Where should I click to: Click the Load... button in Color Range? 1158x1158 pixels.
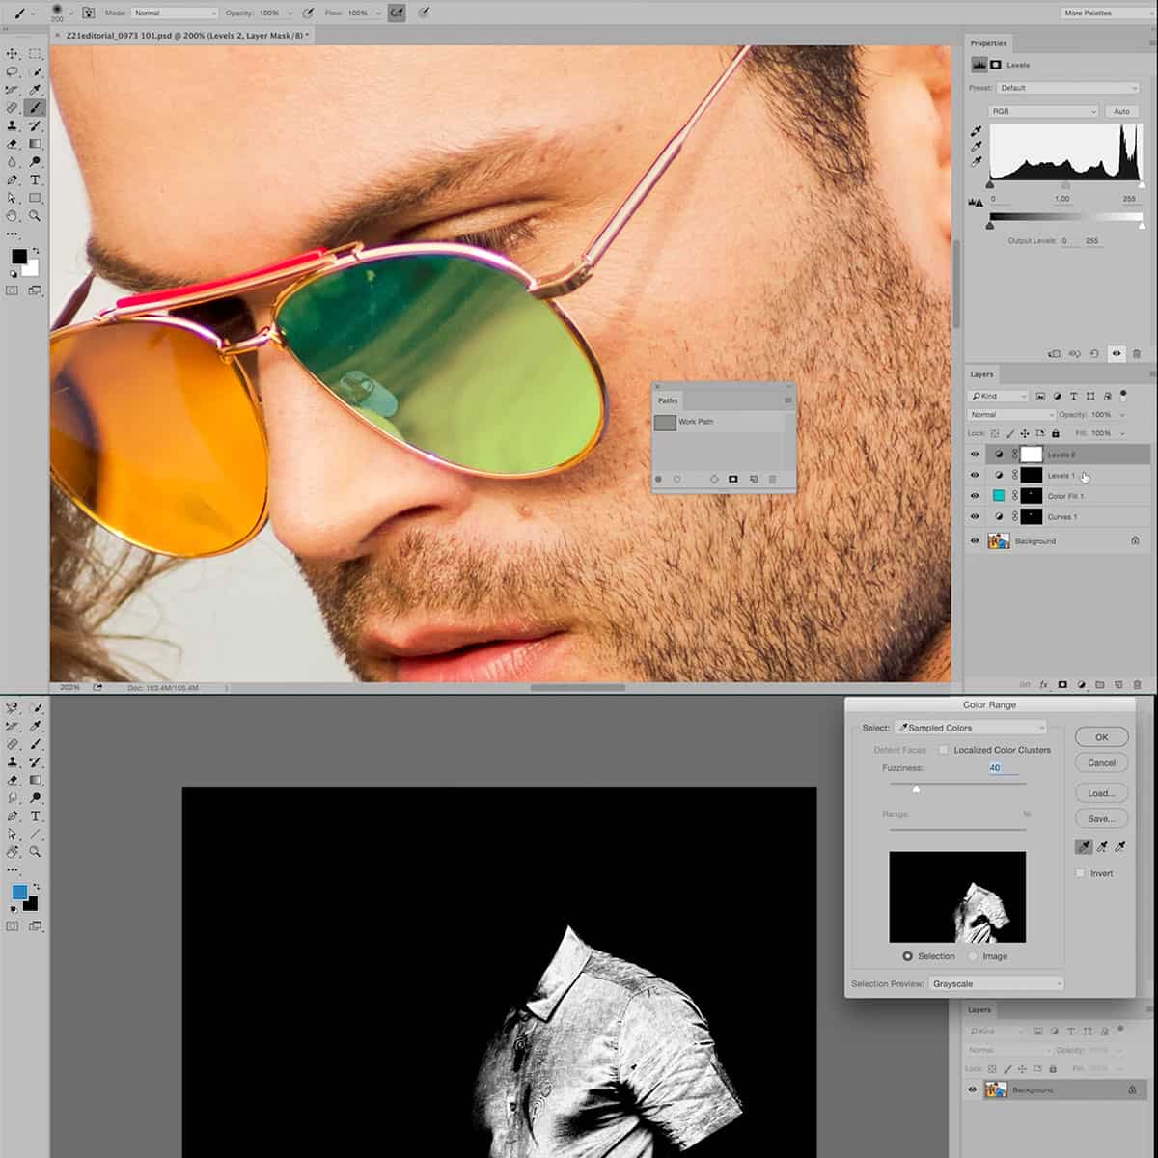click(x=1101, y=793)
